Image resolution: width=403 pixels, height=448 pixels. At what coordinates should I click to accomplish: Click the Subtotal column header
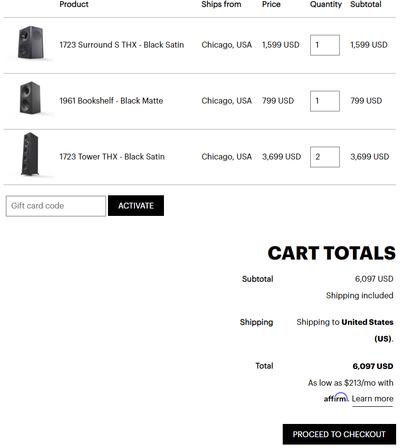pyautogui.click(x=366, y=4)
